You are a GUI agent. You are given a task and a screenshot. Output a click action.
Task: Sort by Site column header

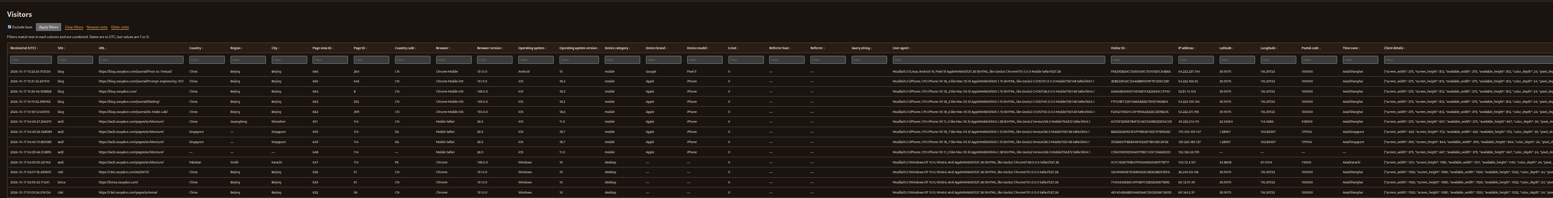(x=61, y=48)
